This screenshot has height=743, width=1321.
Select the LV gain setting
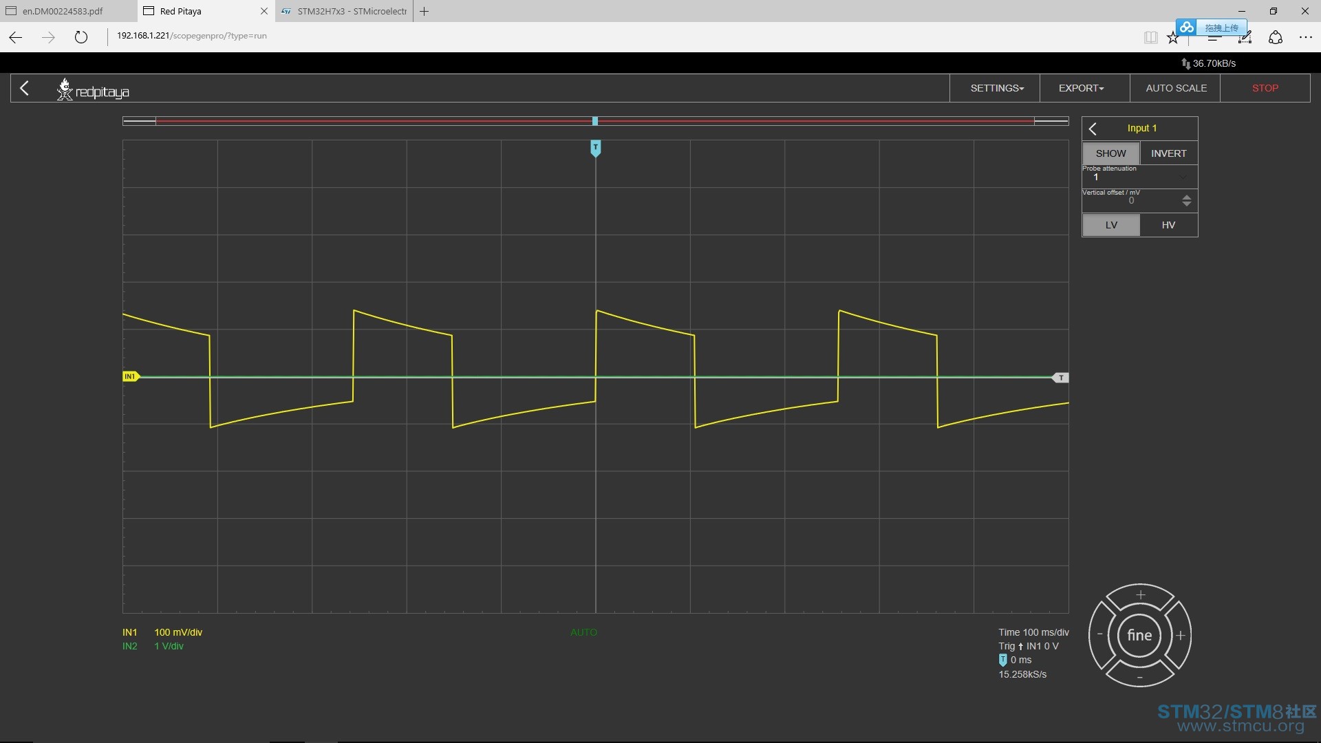[x=1110, y=225]
